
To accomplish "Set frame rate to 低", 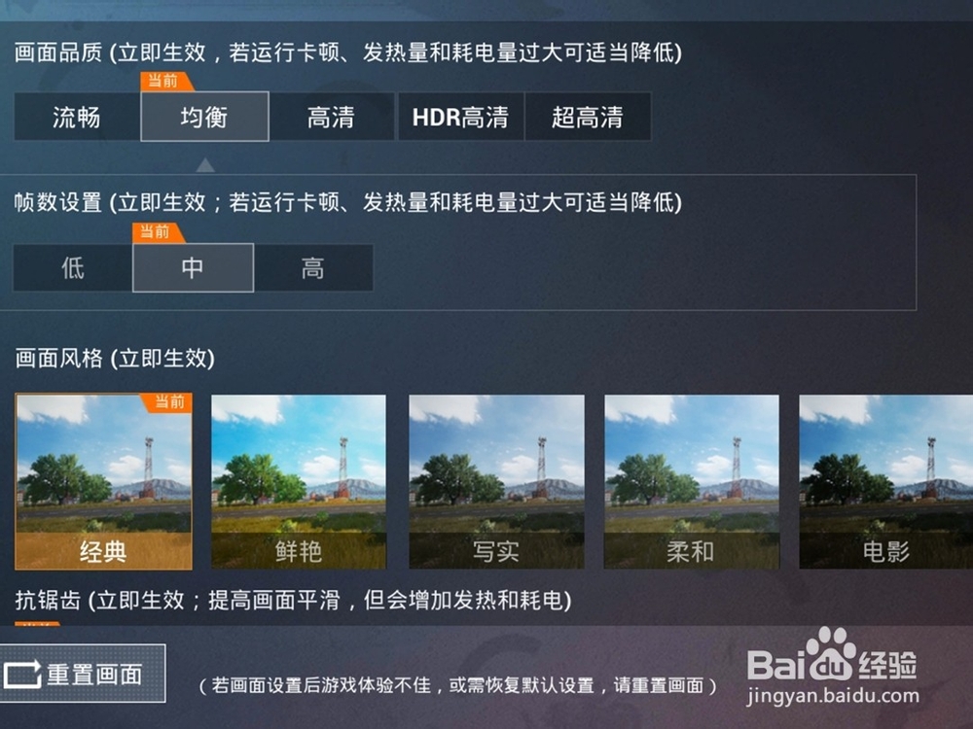I will [73, 268].
